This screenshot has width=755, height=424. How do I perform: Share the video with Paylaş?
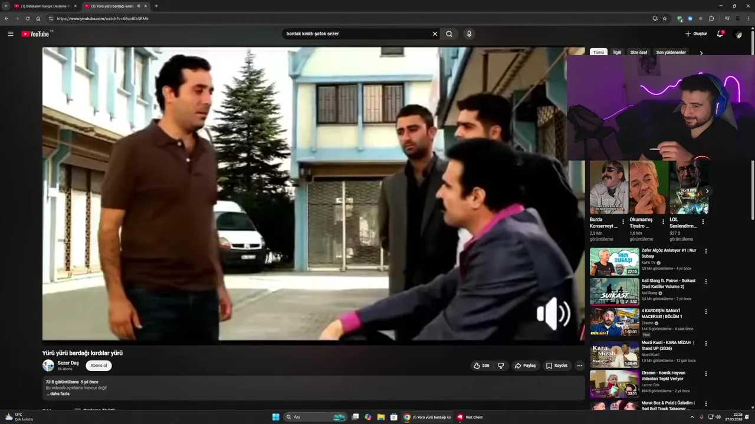525,366
